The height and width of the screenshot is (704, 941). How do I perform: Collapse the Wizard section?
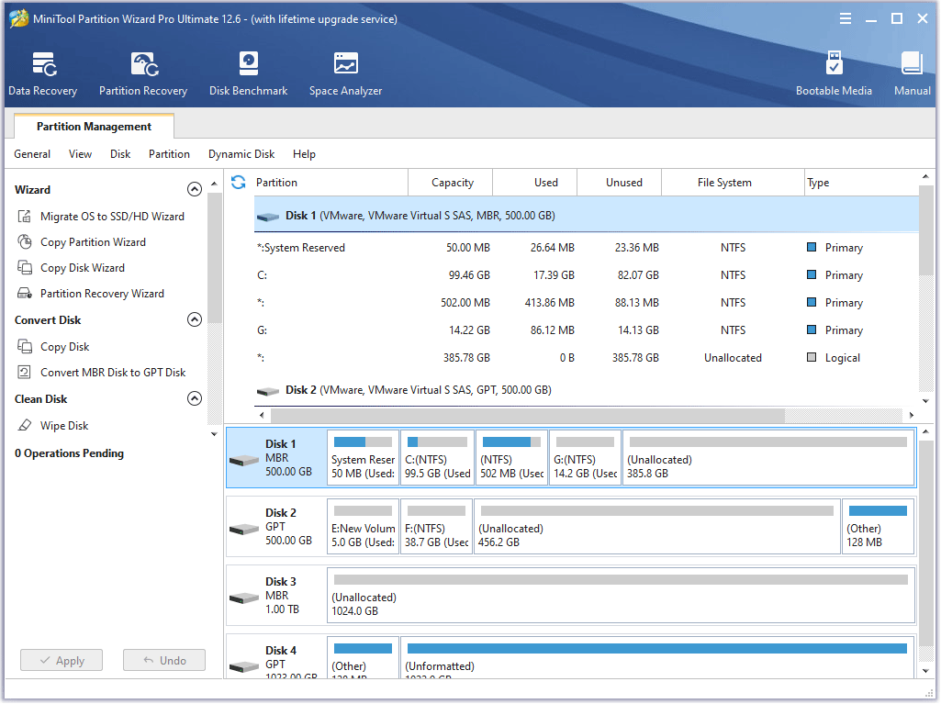[195, 189]
